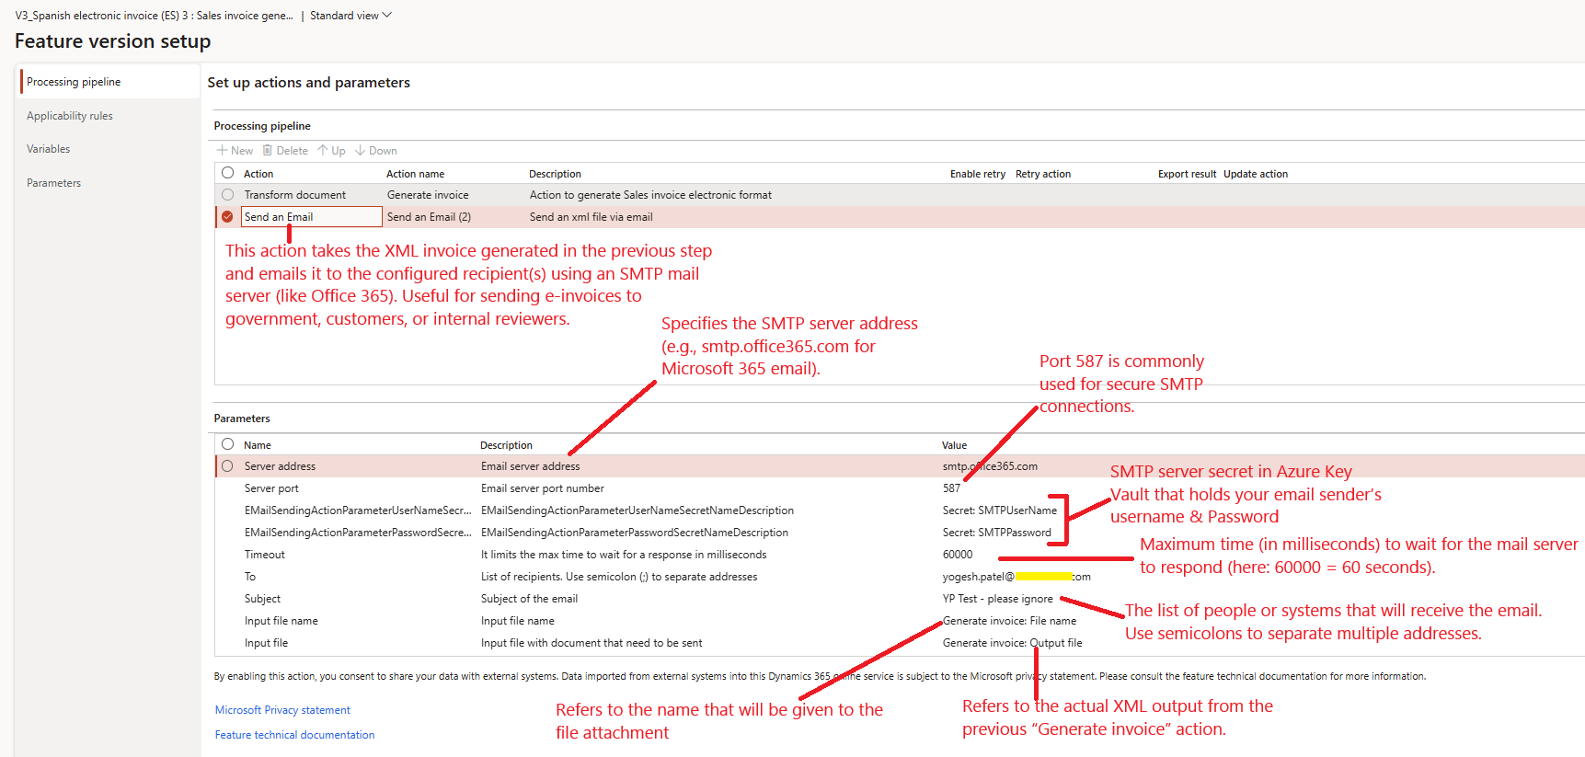The width and height of the screenshot is (1585, 757).
Task: Move action Up with the arrow icon
Action: (x=323, y=151)
